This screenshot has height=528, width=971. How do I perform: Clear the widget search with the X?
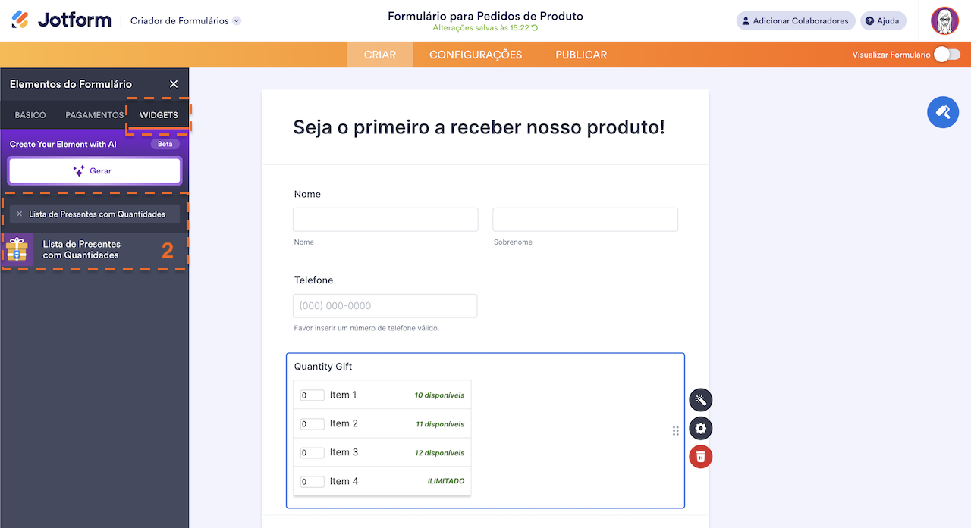click(18, 214)
